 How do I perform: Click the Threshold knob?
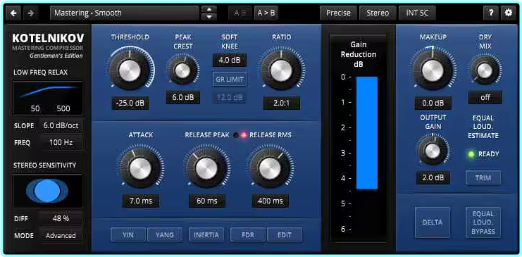point(130,71)
